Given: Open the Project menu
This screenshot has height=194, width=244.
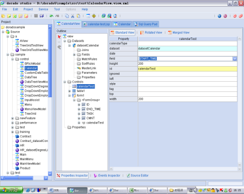Looking at the screenshot, I should point(28,9).
